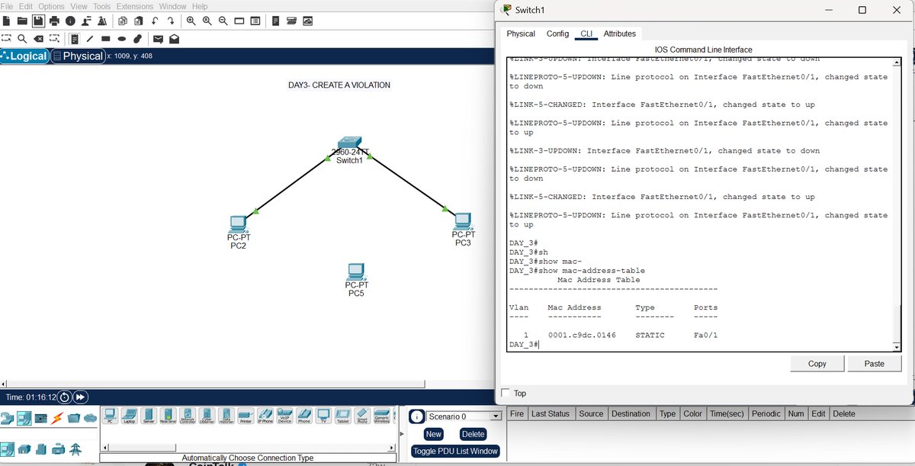Pick the Draw Rectangle tool
Screen dimensions: 915x466
click(106, 38)
